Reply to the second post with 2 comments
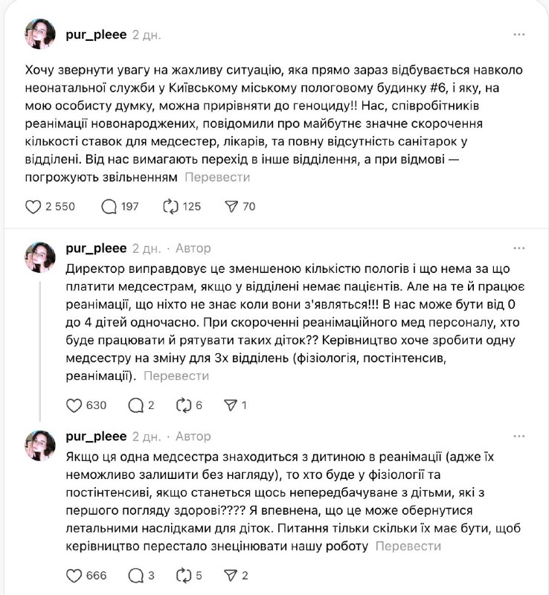This screenshot has width=549, height=595. [x=135, y=405]
